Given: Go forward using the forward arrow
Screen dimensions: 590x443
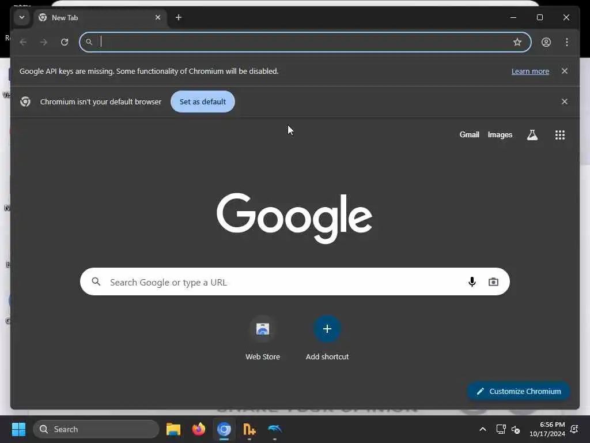Looking at the screenshot, I should pyautogui.click(x=44, y=42).
